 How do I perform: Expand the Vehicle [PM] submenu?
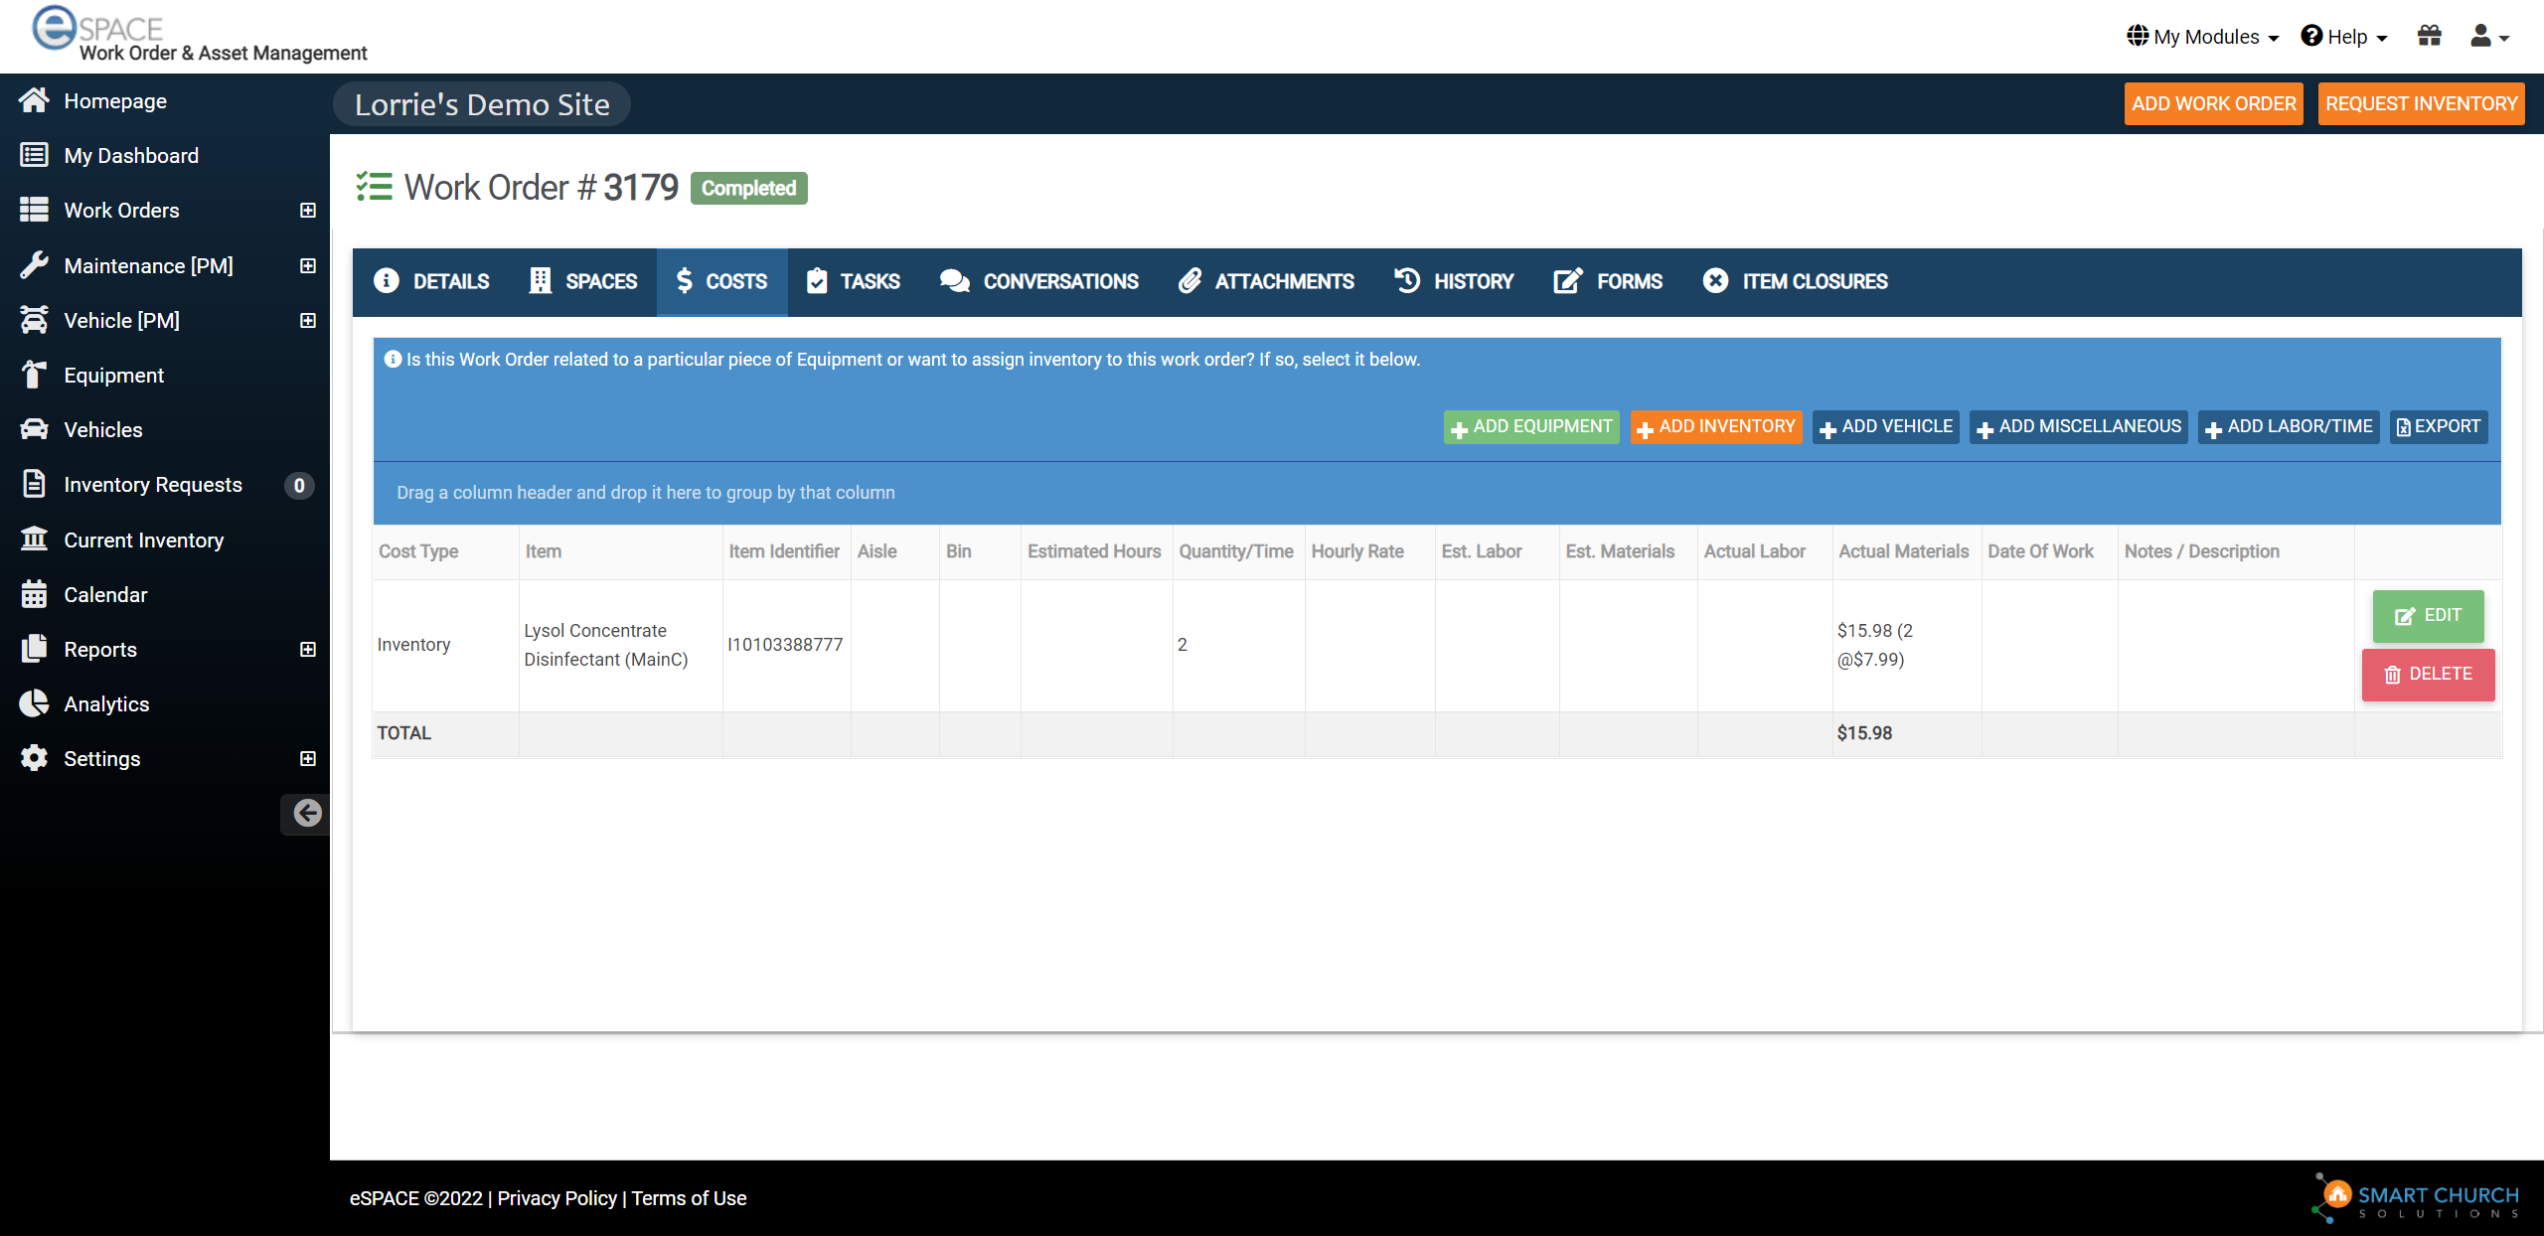308,320
